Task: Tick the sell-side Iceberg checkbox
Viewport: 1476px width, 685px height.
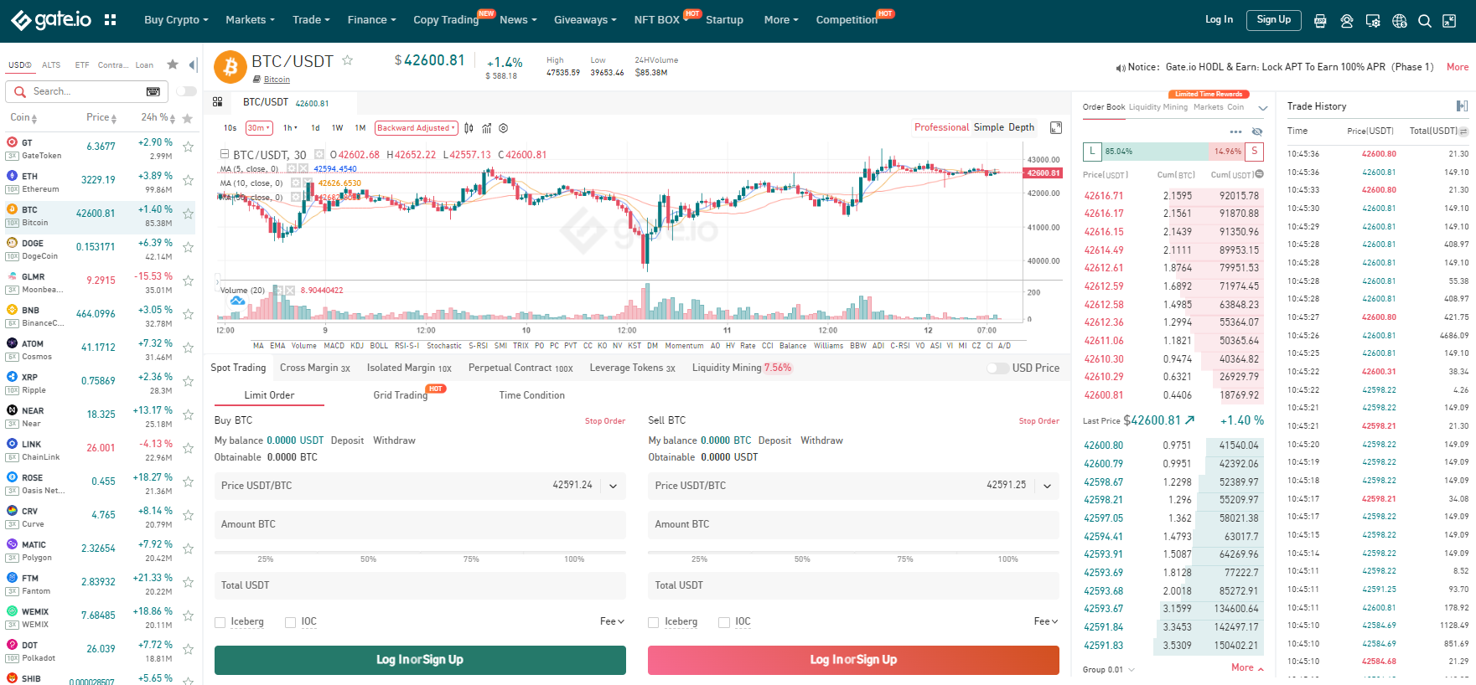Action: [x=653, y=622]
